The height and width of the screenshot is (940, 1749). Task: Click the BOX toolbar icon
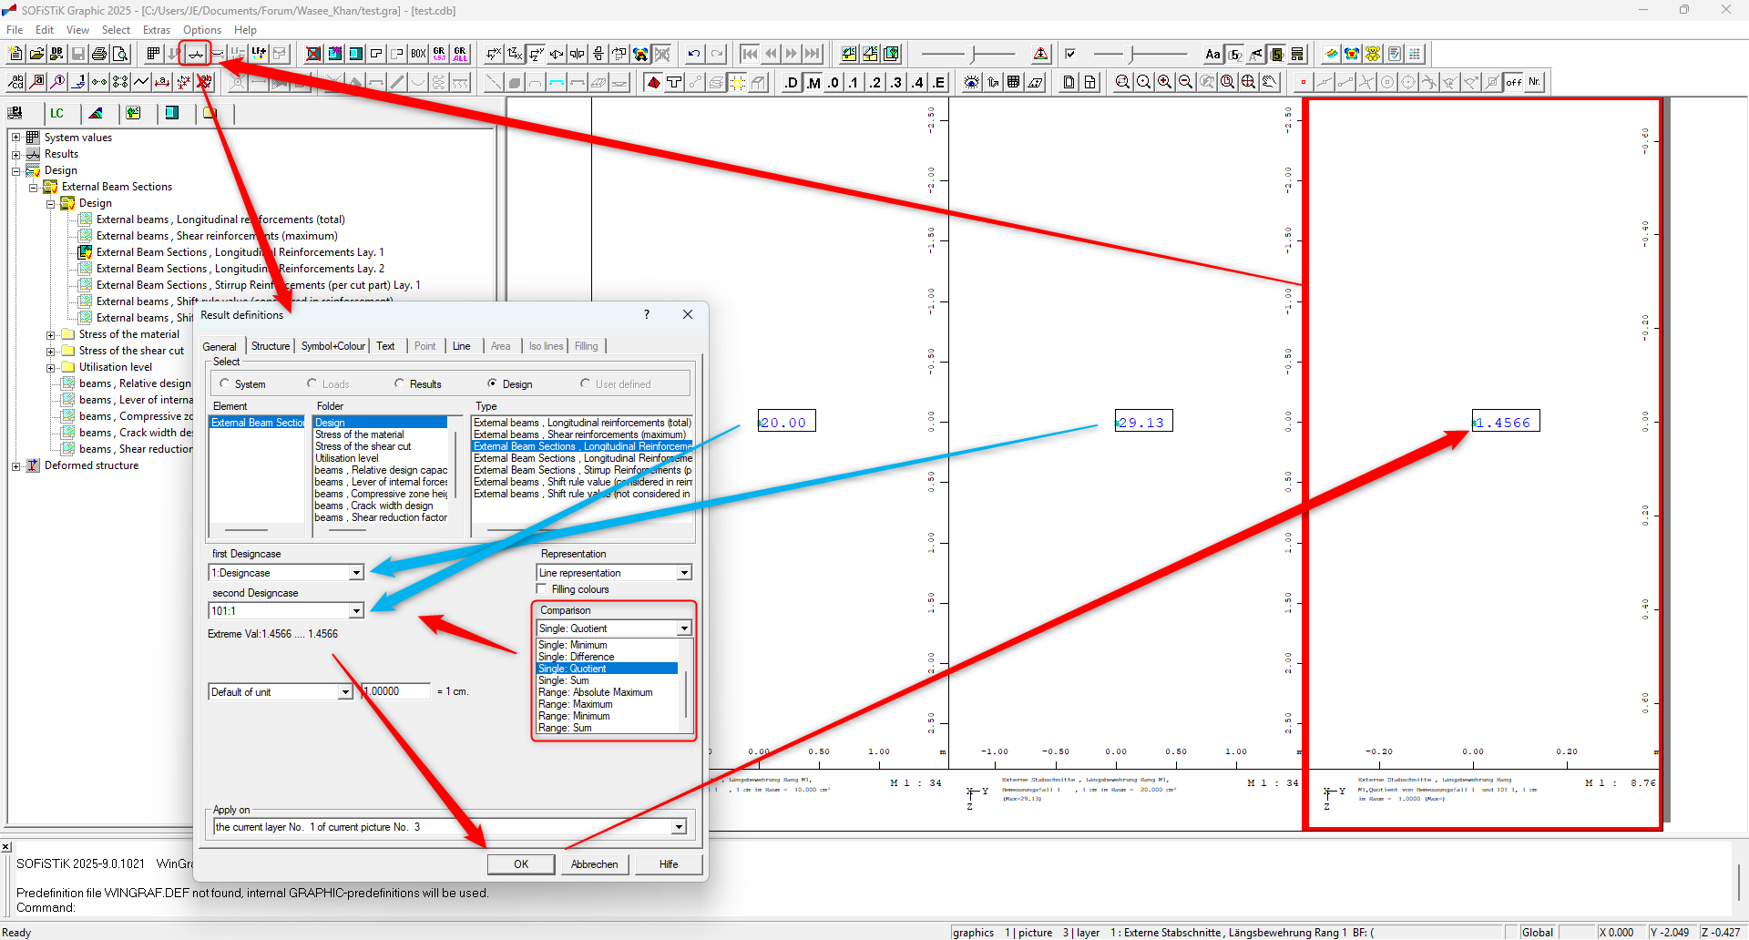418,54
